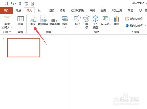Expand the 形状 dropdown arrow
The width and height of the screenshot is (147, 109).
pyautogui.click(x=78, y=27)
